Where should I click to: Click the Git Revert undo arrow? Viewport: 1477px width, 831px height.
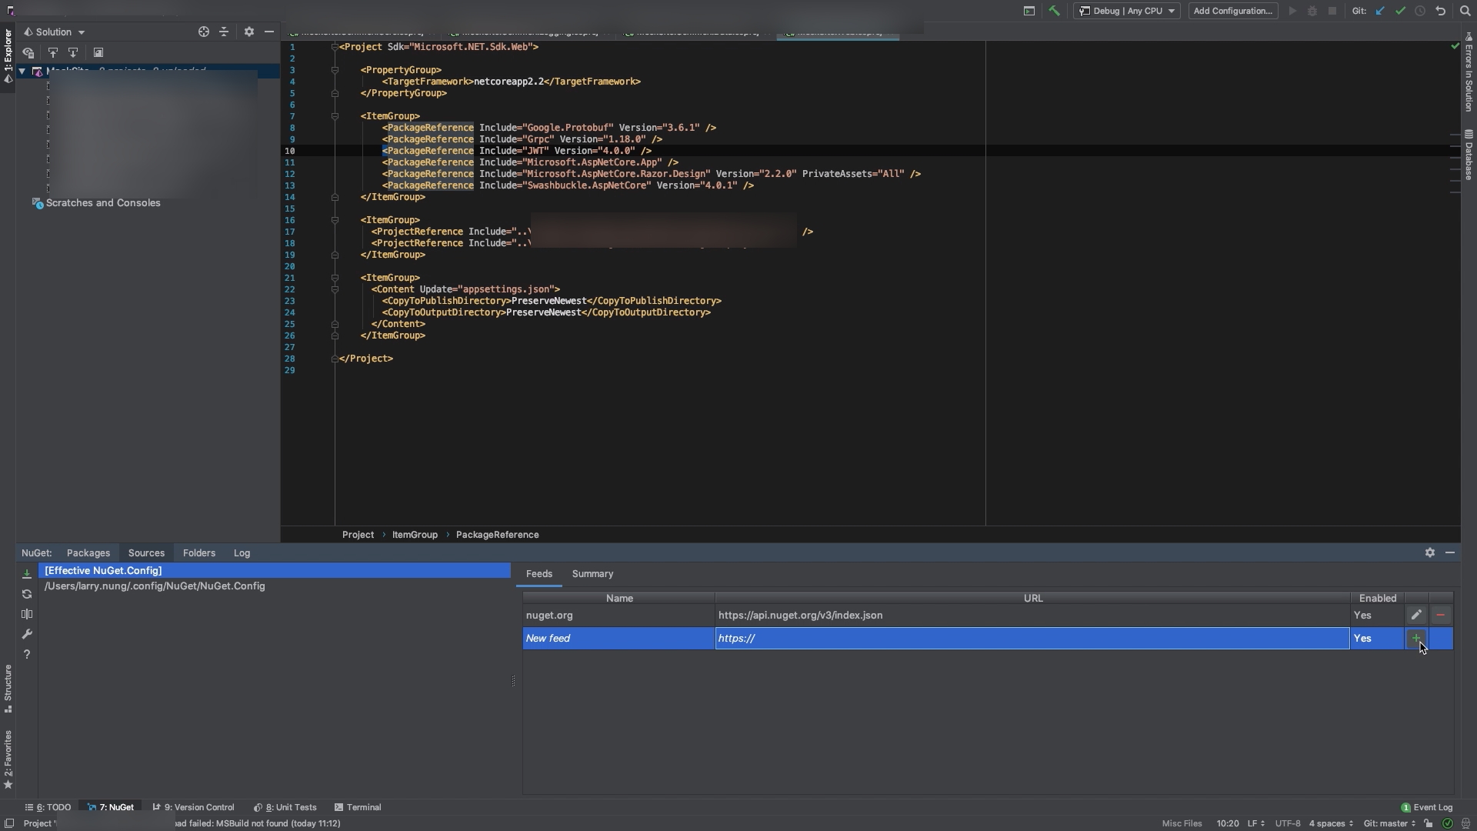[x=1441, y=11]
